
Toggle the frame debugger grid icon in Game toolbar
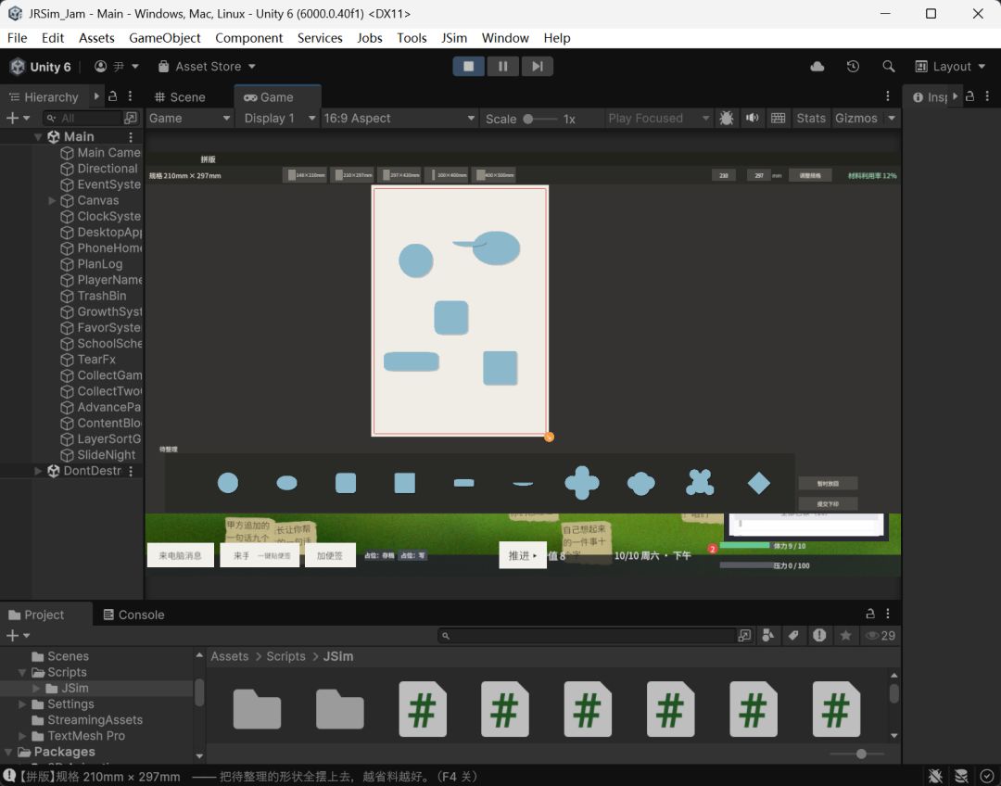pyautogui.click(x=778, y=118)
